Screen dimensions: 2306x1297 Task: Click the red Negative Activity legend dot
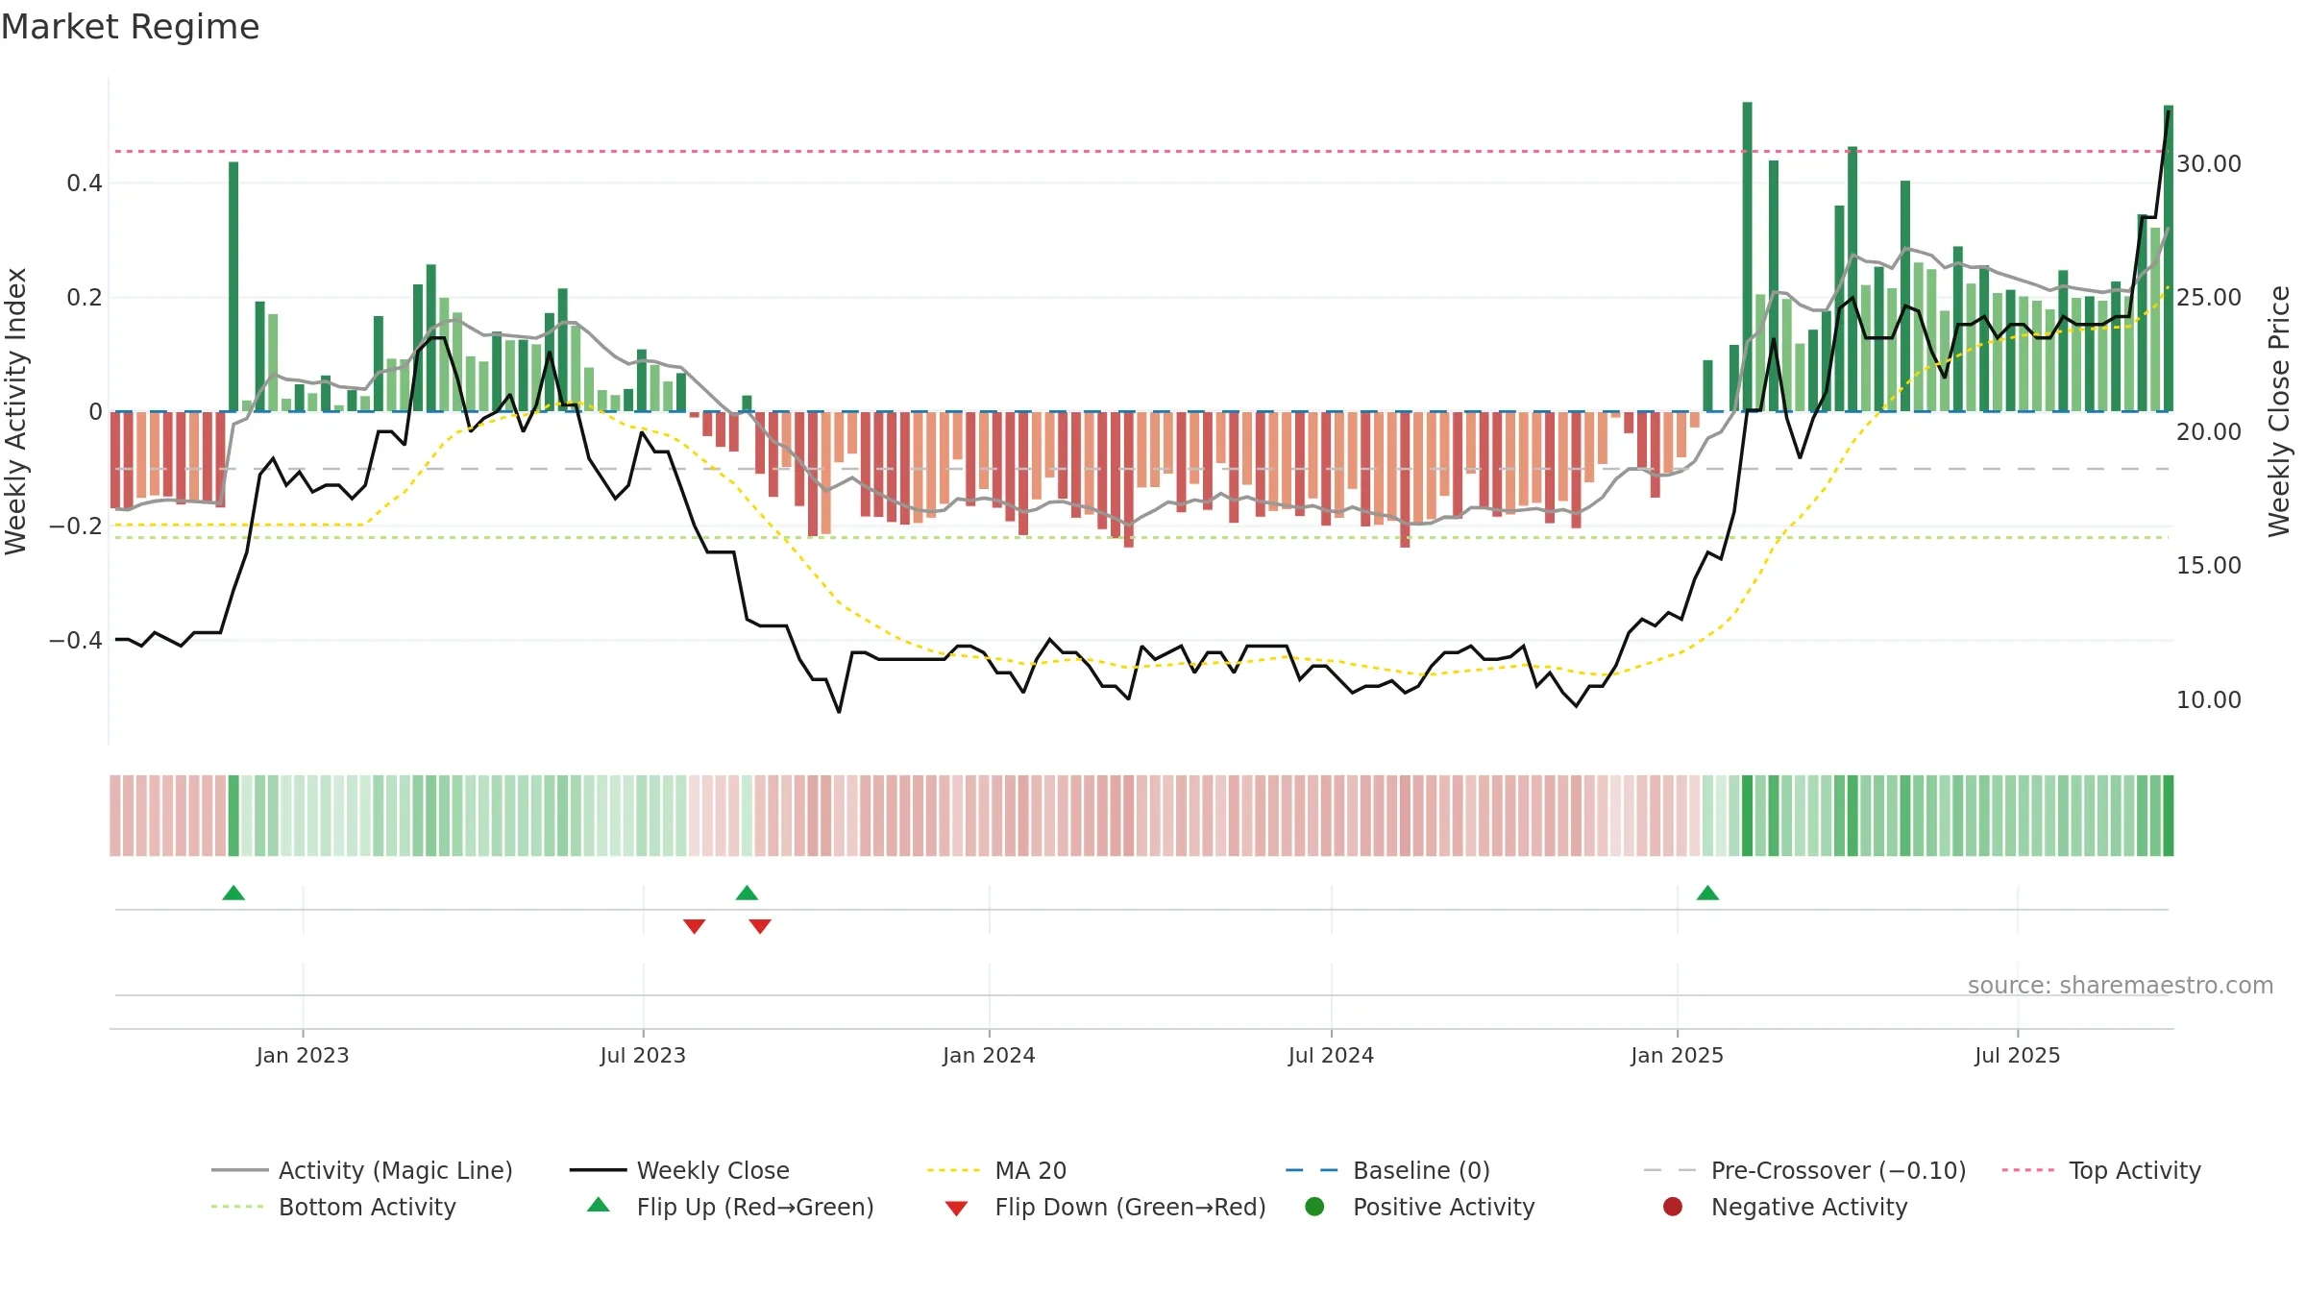click(x=1673, y=1206)
